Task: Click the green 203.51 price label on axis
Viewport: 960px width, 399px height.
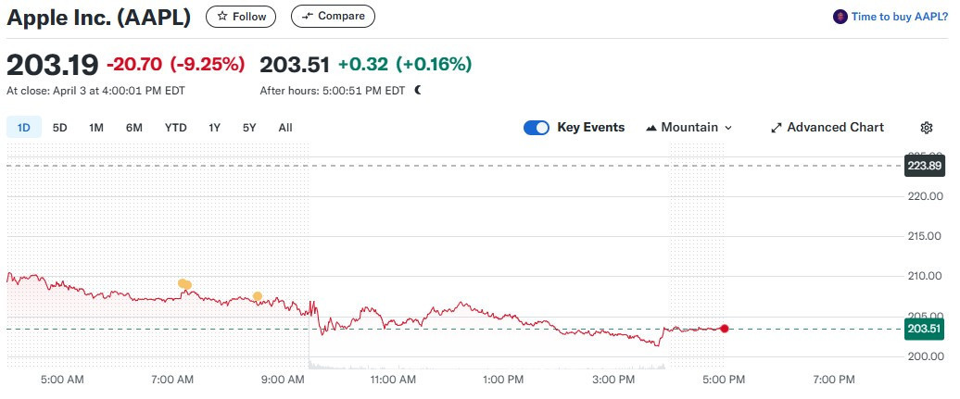Action: coord(924,330)
